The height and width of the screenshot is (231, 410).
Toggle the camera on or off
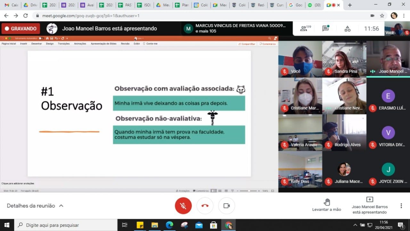[x=226, y=206]
